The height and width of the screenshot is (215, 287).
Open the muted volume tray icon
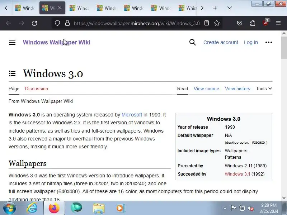coord(251,208)
